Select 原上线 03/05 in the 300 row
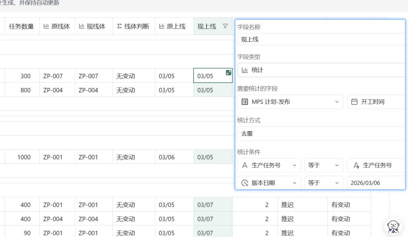The width and height of the screenshot is (408, 237). [175, 76]
